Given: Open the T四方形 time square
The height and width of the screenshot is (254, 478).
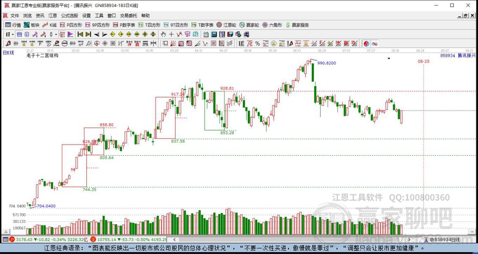Looking at the screenshot, I should (x=149, y=25).
